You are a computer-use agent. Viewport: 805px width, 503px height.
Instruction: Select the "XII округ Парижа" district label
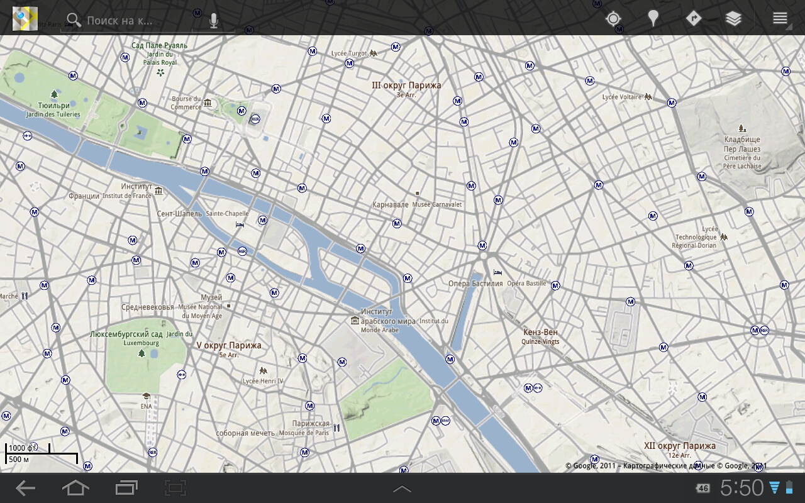(x=680, y=446)
